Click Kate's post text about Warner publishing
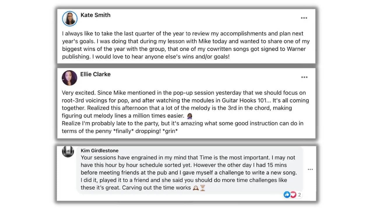 (x=186, y=45)
